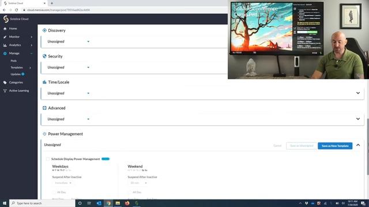Click the browser back arrow
The height and width of the screenshot is (207, 369).
[x=4, y=10]
